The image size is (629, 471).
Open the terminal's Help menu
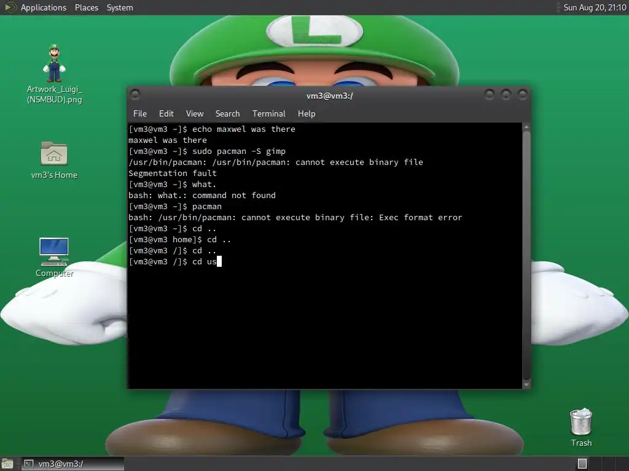click(x=307, y=113)
